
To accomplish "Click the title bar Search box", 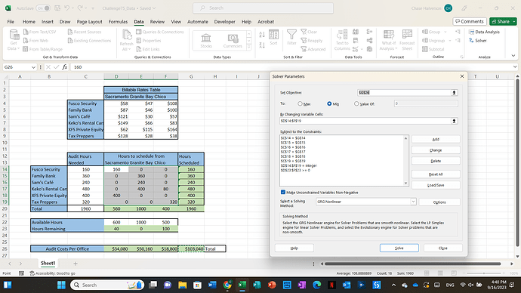I will (x=264, y=8).
